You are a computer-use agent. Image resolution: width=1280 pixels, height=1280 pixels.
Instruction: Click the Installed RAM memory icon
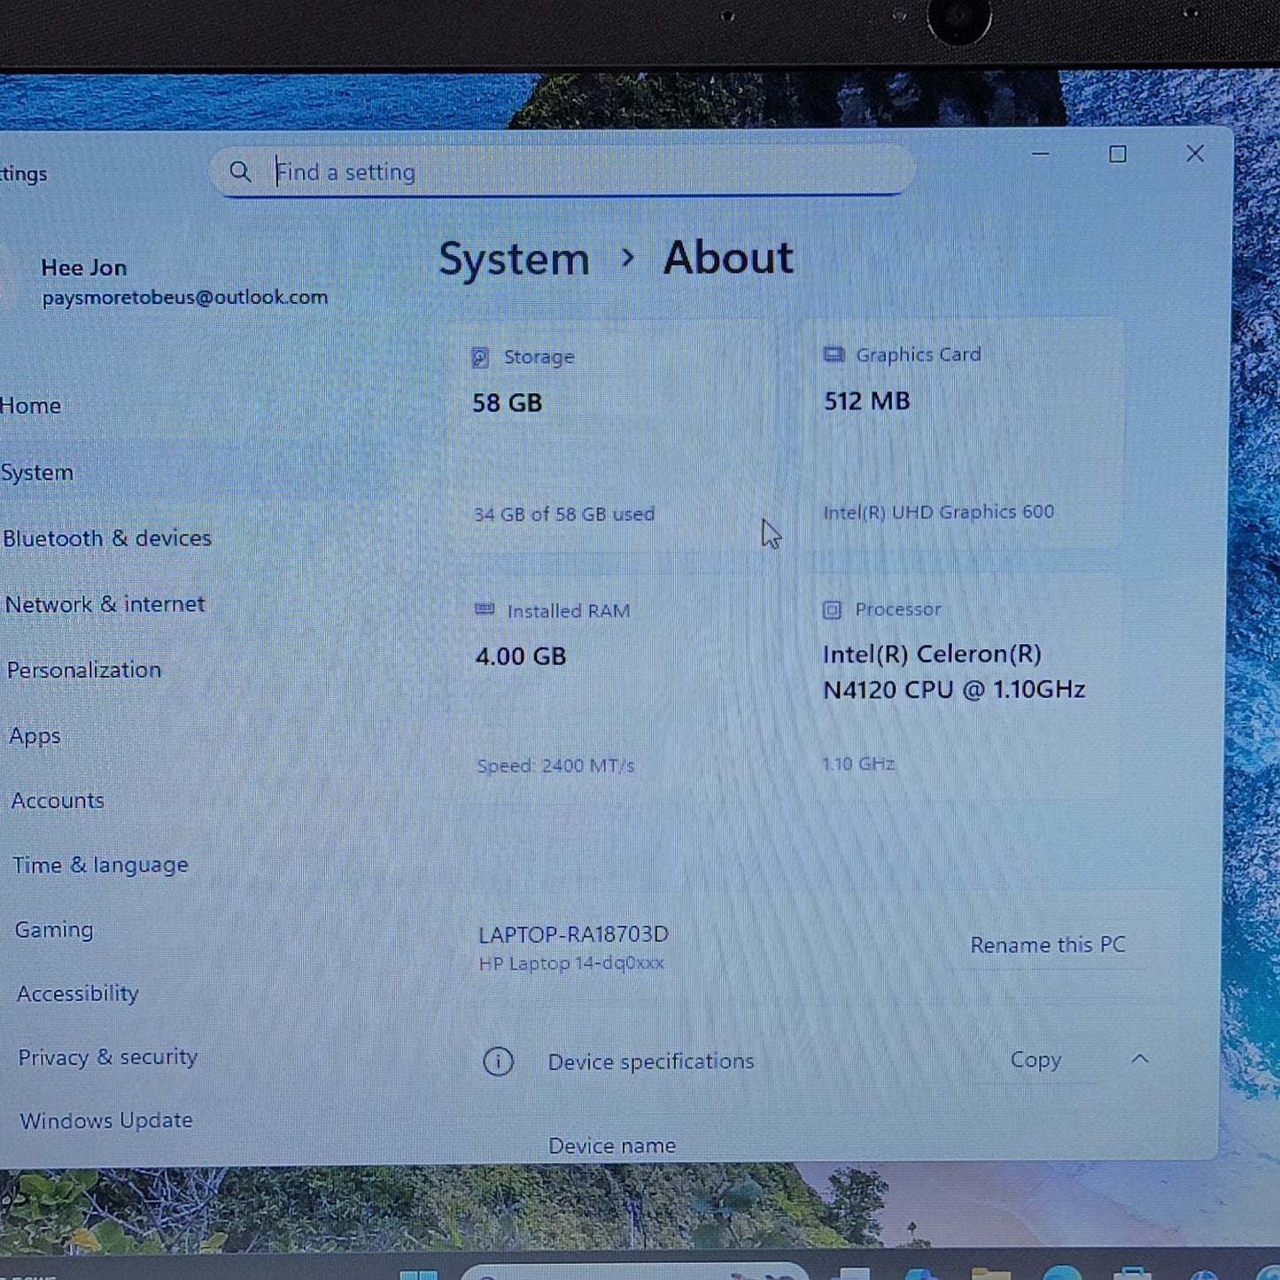[485, 609]
